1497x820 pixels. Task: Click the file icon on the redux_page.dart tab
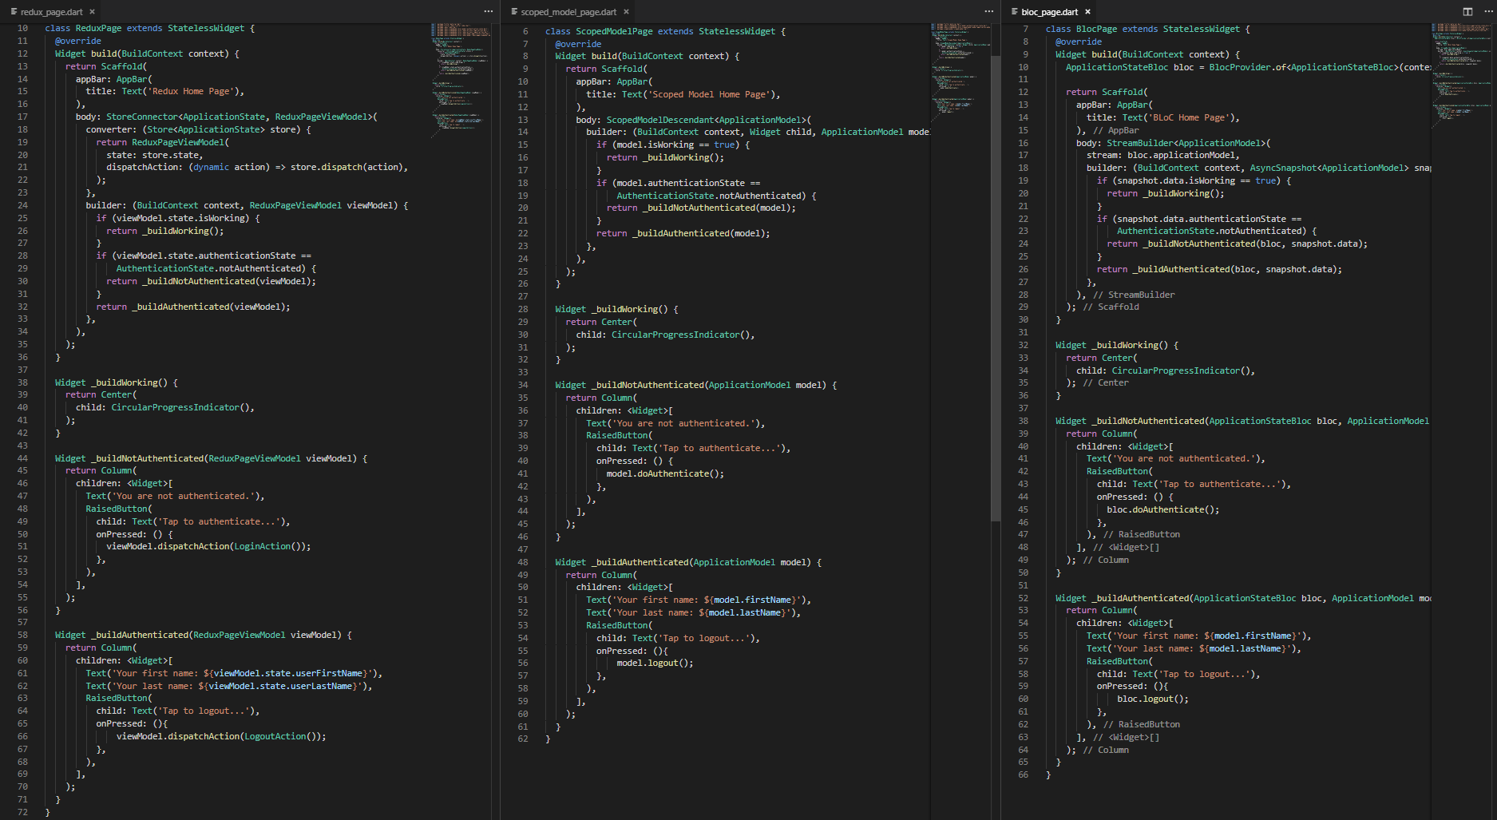14,12
